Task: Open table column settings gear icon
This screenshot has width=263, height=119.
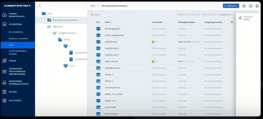Action: tap(232, 22)
